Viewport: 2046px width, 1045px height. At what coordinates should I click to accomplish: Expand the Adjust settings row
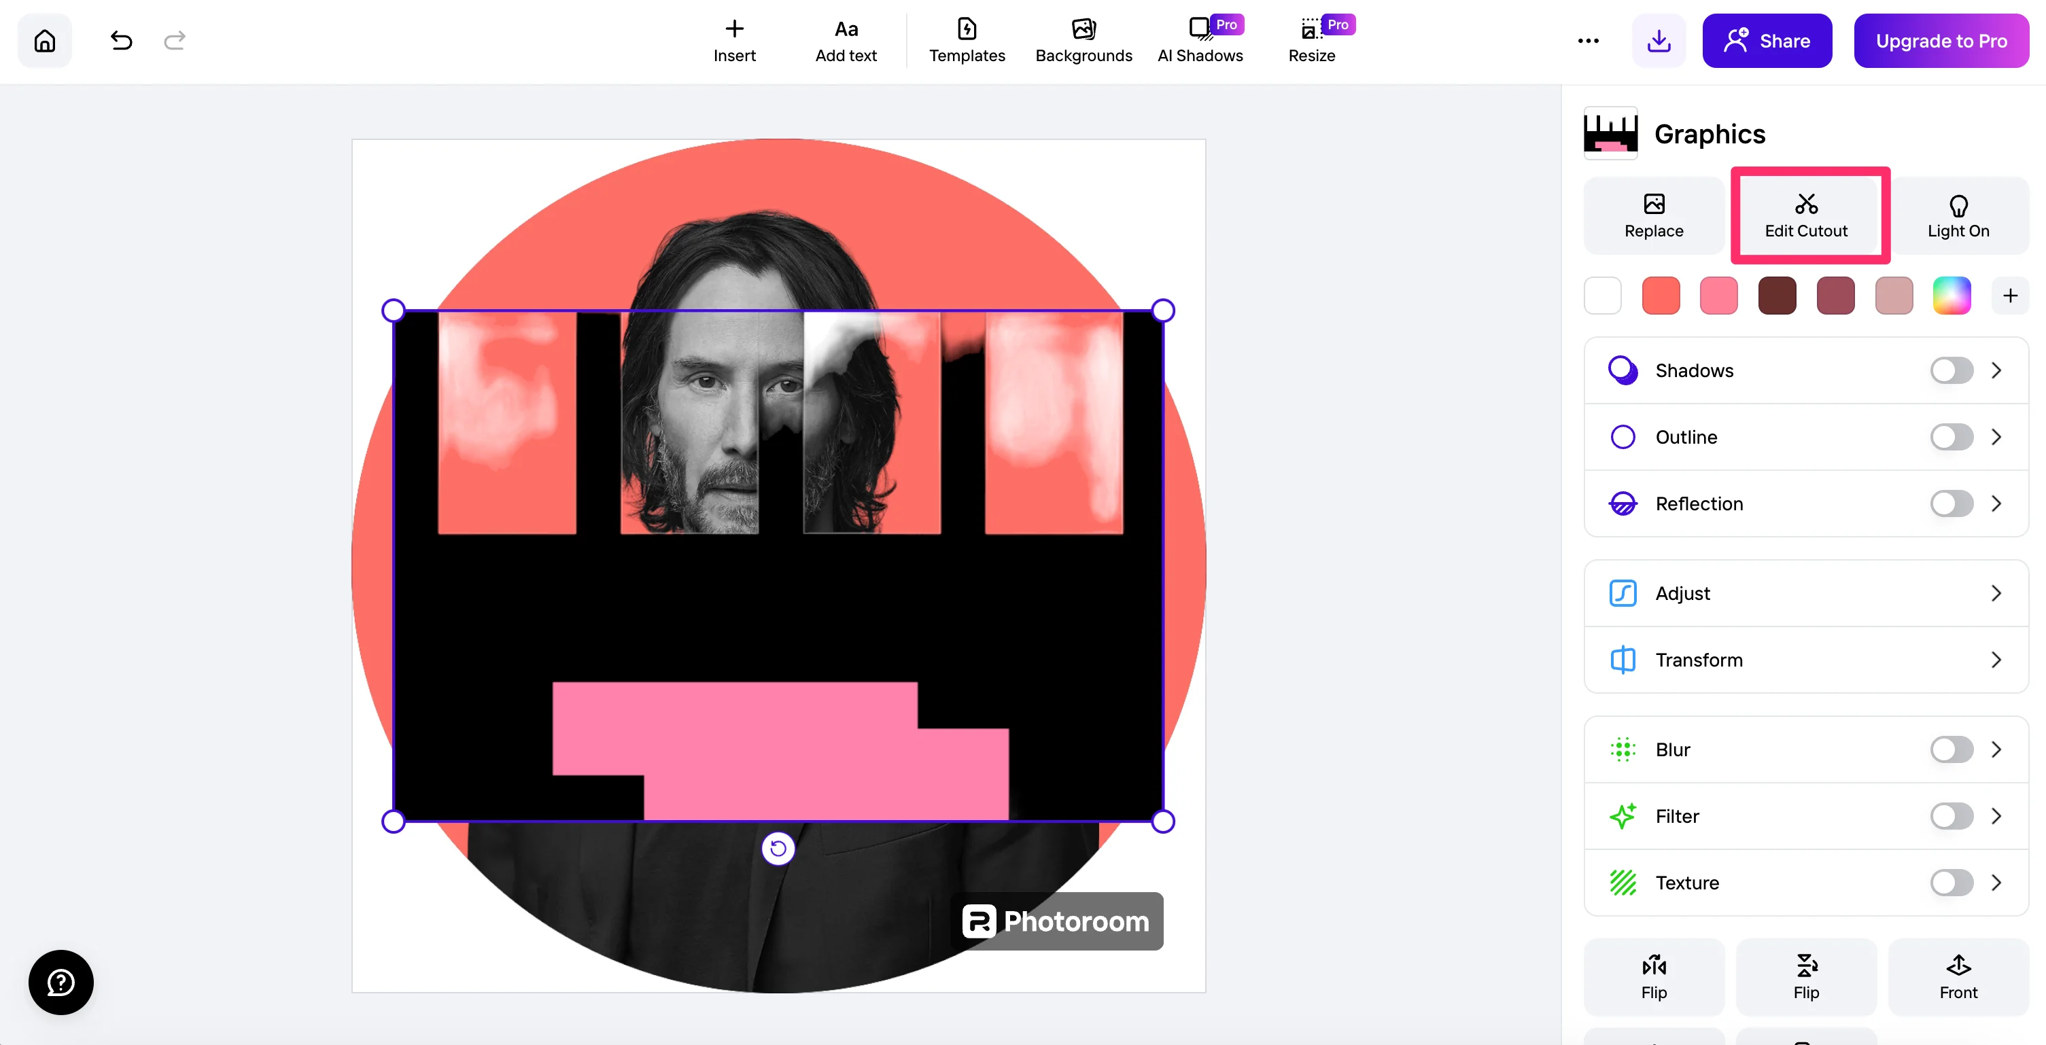(x=1805, y=593)
